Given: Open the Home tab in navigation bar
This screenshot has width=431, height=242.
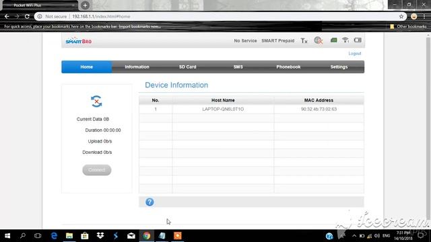Looking at the screenshot, I should (87, 67).
